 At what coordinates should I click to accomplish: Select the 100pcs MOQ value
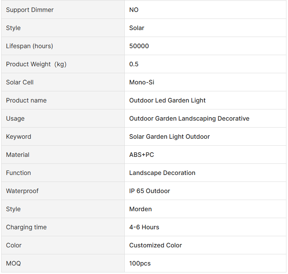pyautogui.click(x=140, y=263)
